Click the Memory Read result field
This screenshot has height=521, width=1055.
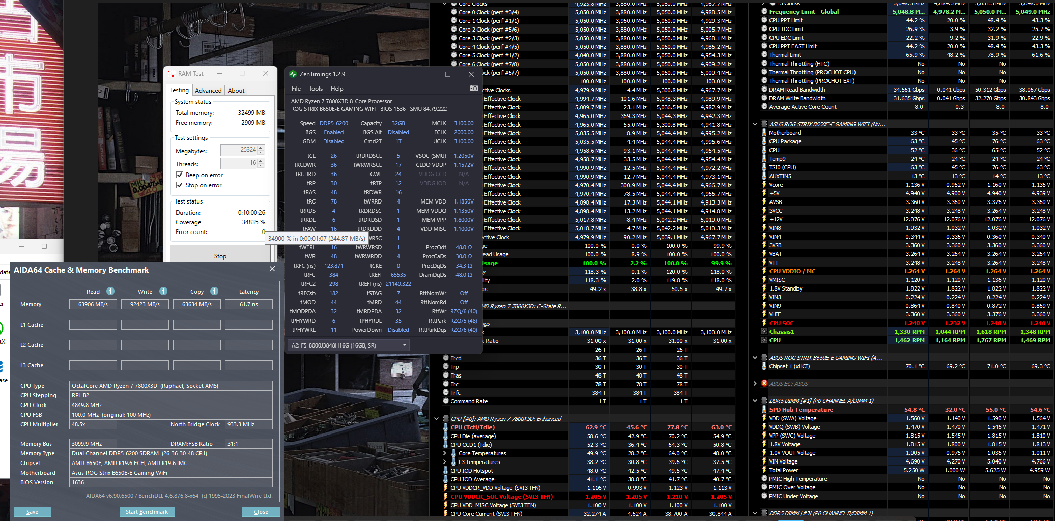[x=93, y=304]
